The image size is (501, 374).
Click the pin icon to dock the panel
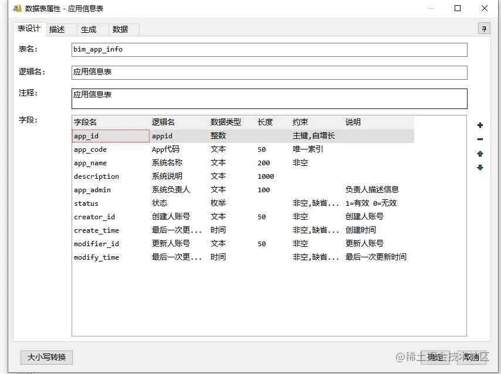(x=483, y=28)
